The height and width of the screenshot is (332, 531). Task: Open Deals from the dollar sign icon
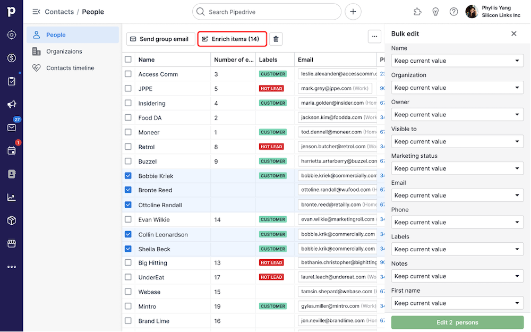(x=11, y=58)
